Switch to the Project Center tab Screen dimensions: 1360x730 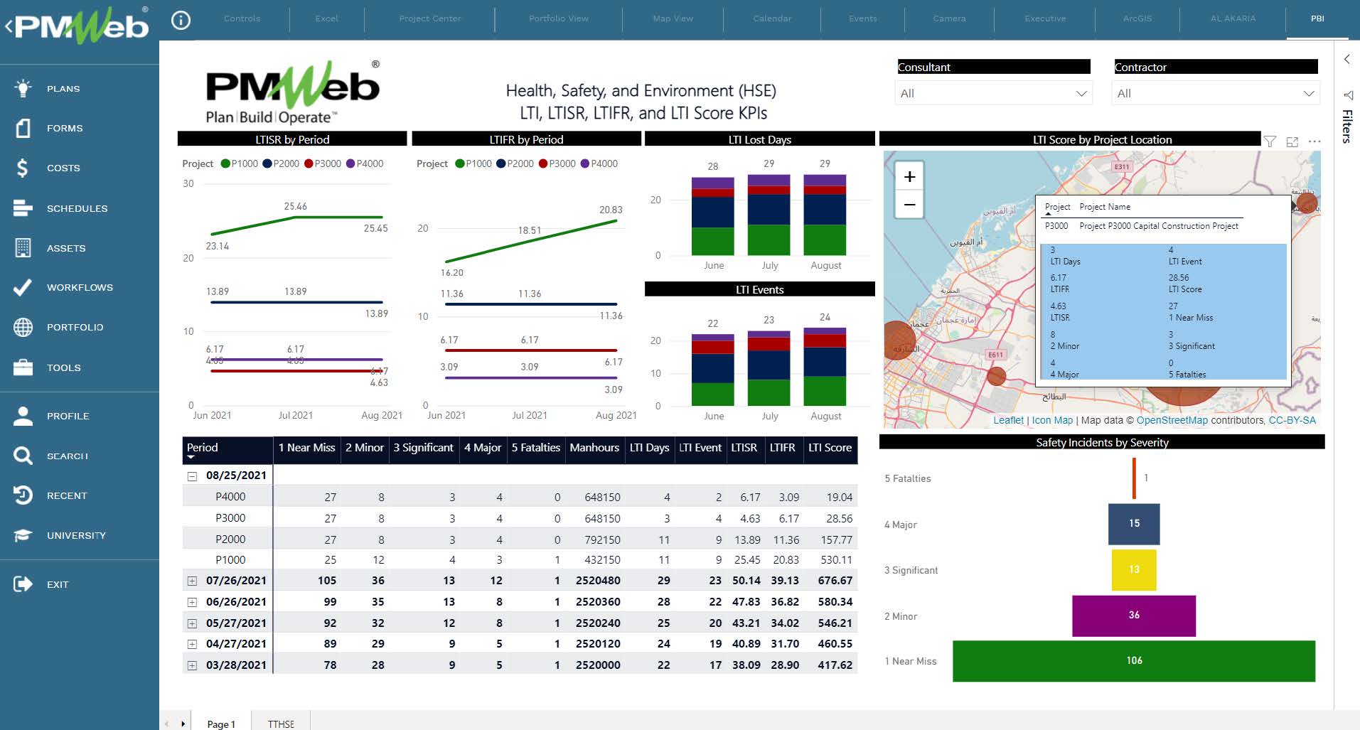click(430, 18)
